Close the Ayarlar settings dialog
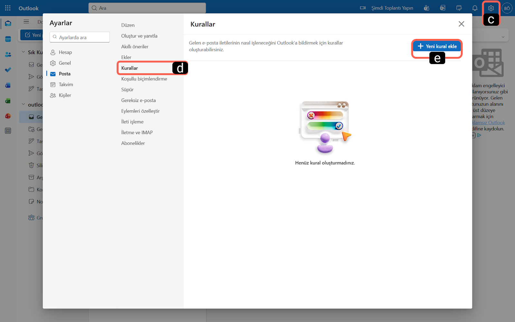 pos(461,24)
